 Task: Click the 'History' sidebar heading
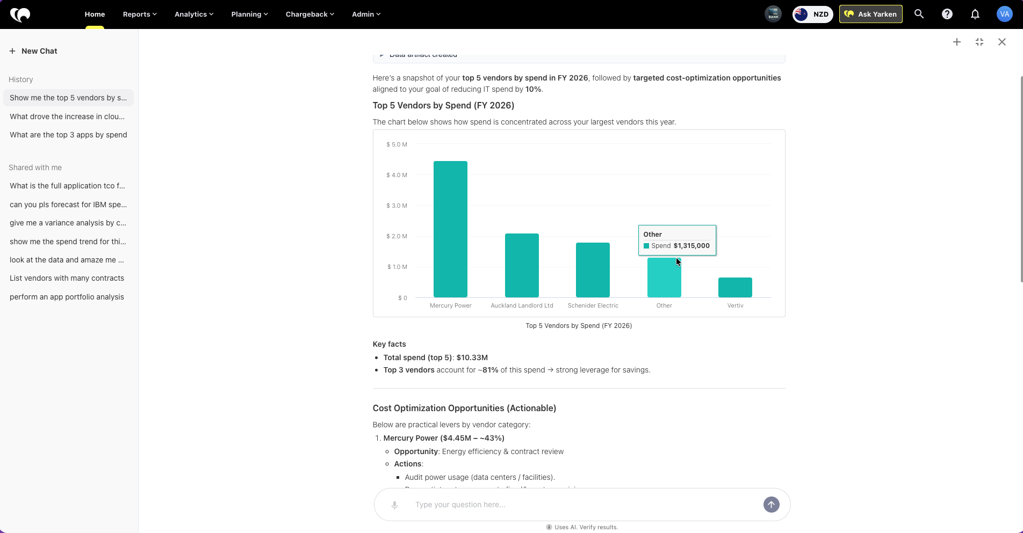[21, 79]
